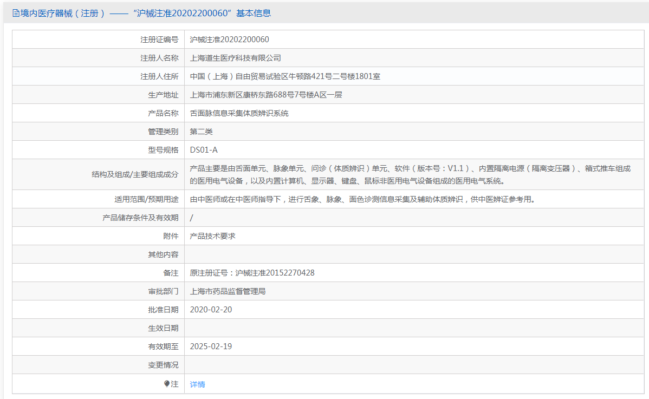Select approval date 2020-02-20

point(211,310)
